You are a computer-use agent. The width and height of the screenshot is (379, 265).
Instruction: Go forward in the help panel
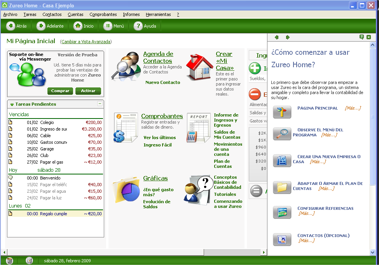click(288, 37)
